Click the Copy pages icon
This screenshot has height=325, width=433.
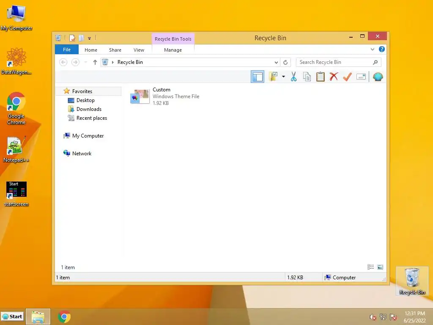click(x=307, y=77)
